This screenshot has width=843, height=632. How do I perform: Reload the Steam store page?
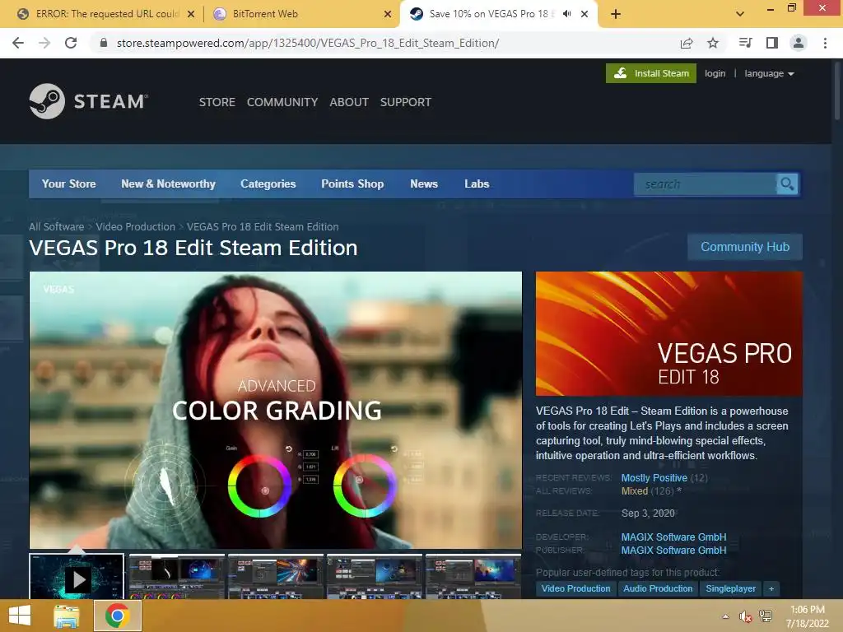pos(71,43)
